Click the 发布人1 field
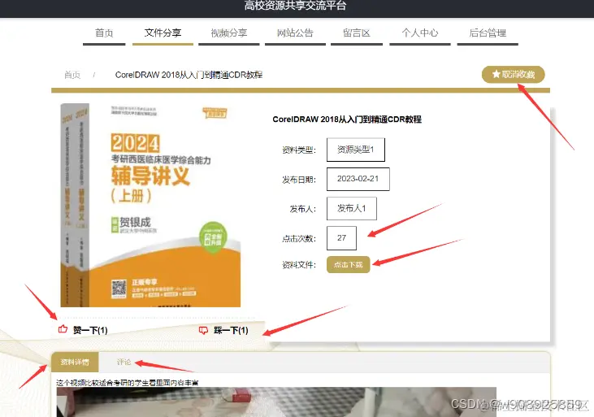The height and width of the screenshot is (417, 594). 352,208
